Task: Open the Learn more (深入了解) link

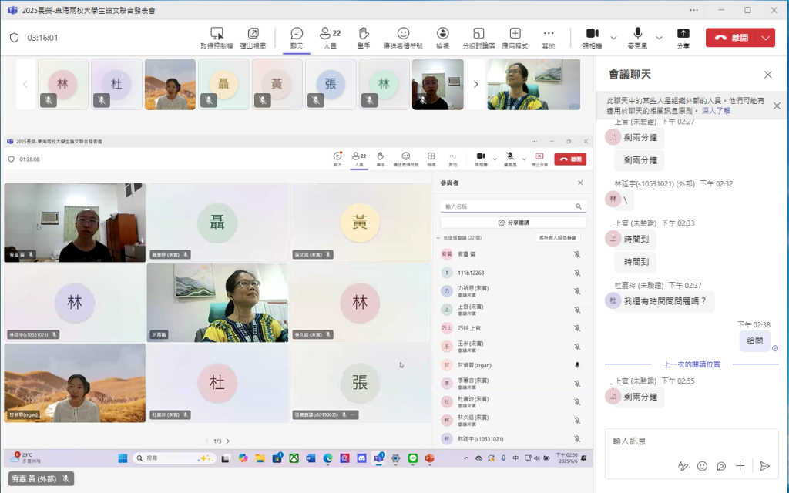Action: (x=716, y=111)
